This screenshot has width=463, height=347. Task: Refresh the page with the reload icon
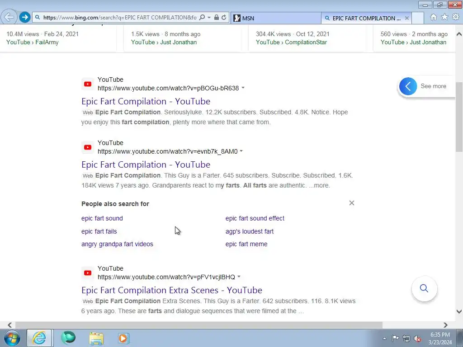pos(224,18)
